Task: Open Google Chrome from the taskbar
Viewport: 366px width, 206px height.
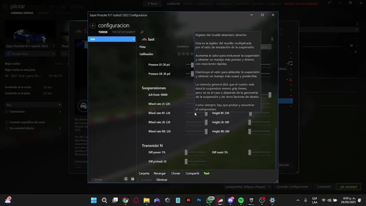Action: pyautogui.click(x=126, y=200)
